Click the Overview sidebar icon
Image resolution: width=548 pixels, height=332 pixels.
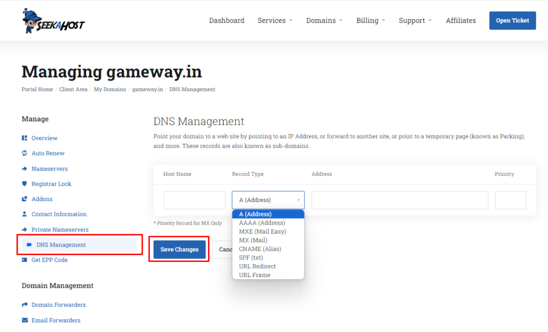coord(25,138)
